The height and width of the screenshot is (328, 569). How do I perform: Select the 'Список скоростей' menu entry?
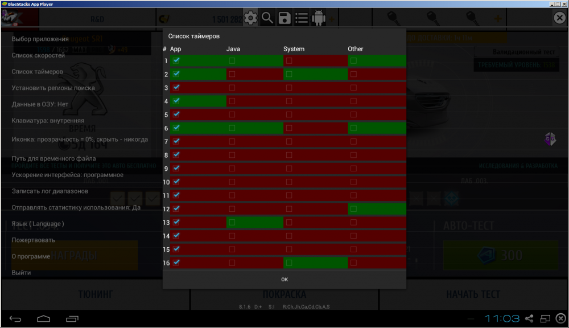tap(38, 56)
